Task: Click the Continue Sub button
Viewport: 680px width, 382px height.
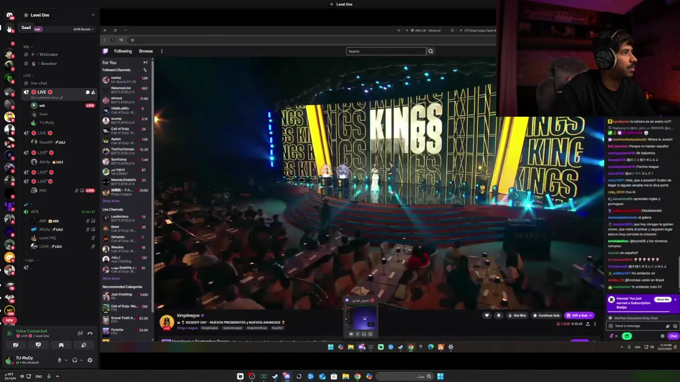Action: pyautogui.click(x=547, y=316)
